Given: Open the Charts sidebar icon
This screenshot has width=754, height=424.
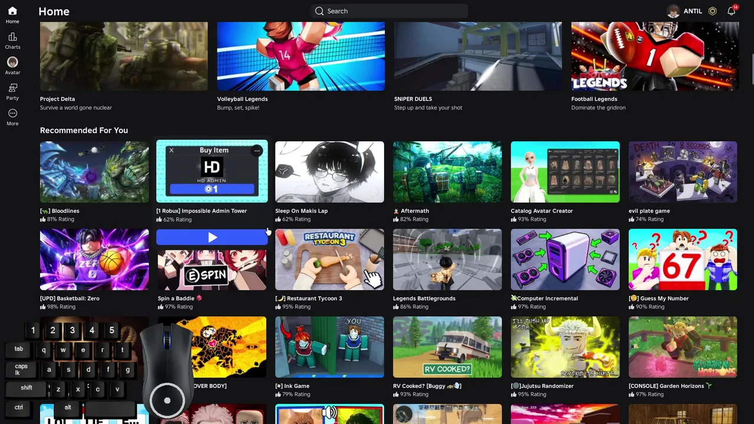Looking at the screenshot, I should [x=12, y=37].
